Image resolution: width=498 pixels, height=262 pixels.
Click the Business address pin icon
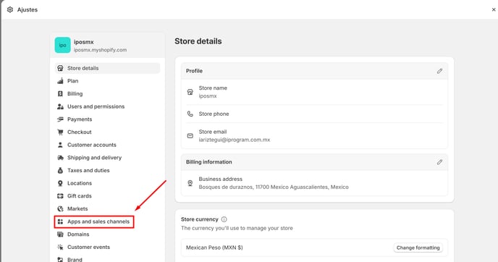point(190,183)
